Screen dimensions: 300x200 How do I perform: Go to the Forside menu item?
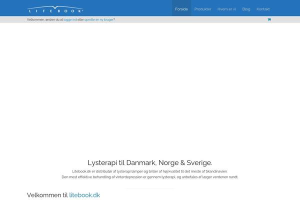tap(181, 9)
